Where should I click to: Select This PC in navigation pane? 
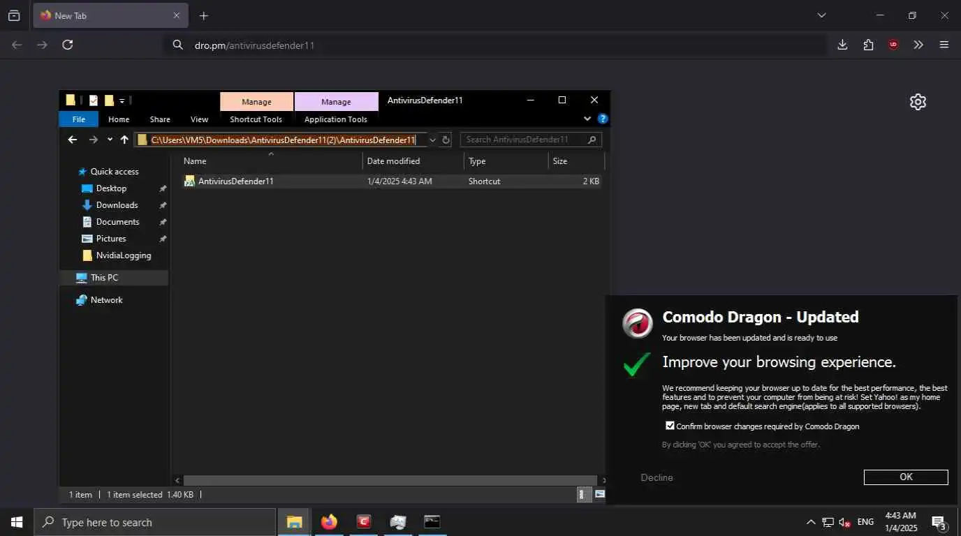click(x=104, y=278)
